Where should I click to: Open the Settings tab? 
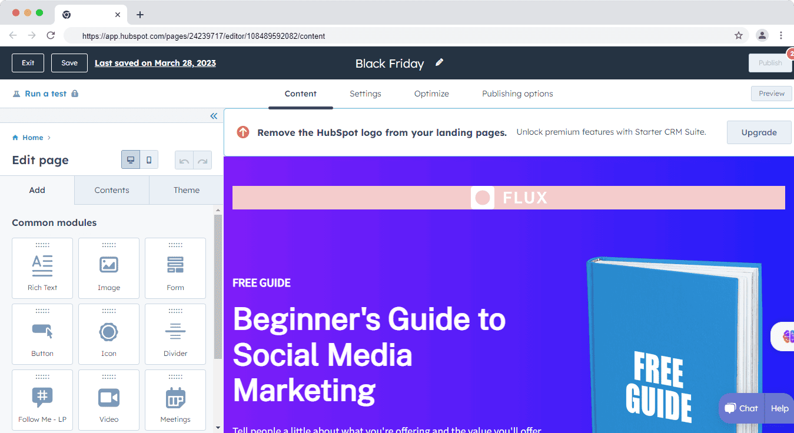point(365,94)
